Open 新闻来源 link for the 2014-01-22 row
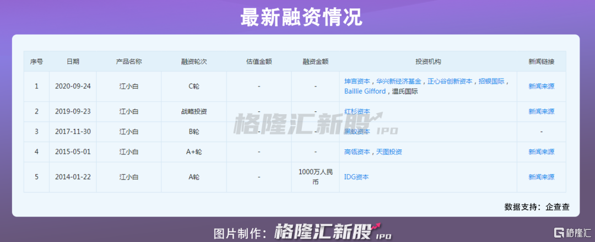Image resolution: width=595 pixels, height=242 pixels. click(541, 176)
